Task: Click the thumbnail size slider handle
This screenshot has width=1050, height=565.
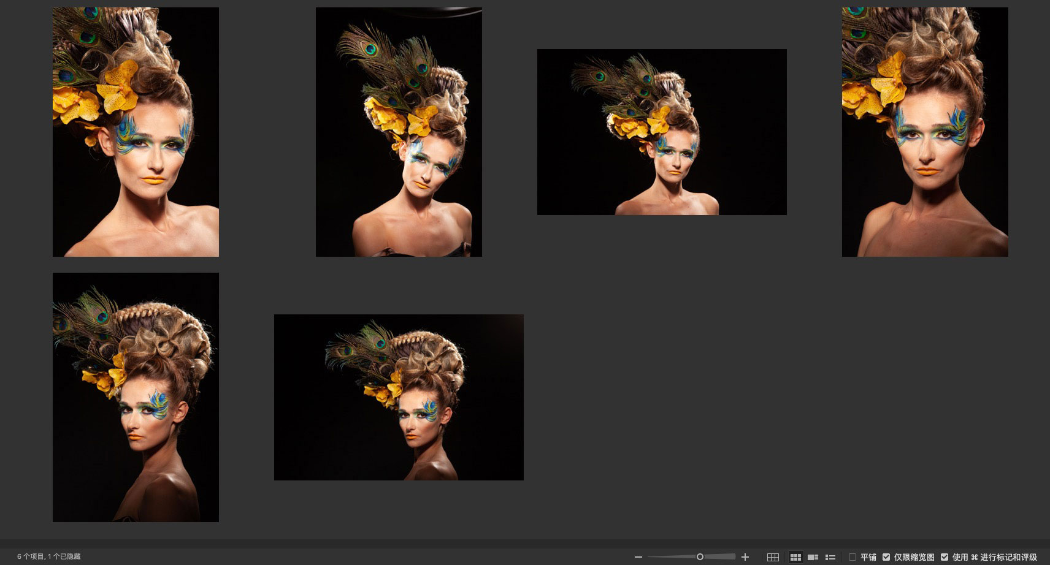Action: [x=700, y=556]
